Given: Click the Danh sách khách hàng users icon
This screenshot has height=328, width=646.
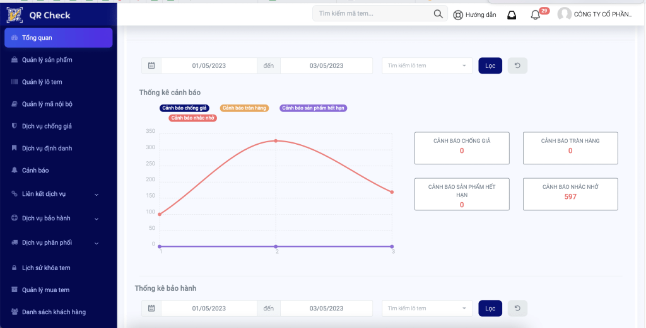Looking at the screenshot, I should click(15, 312).
